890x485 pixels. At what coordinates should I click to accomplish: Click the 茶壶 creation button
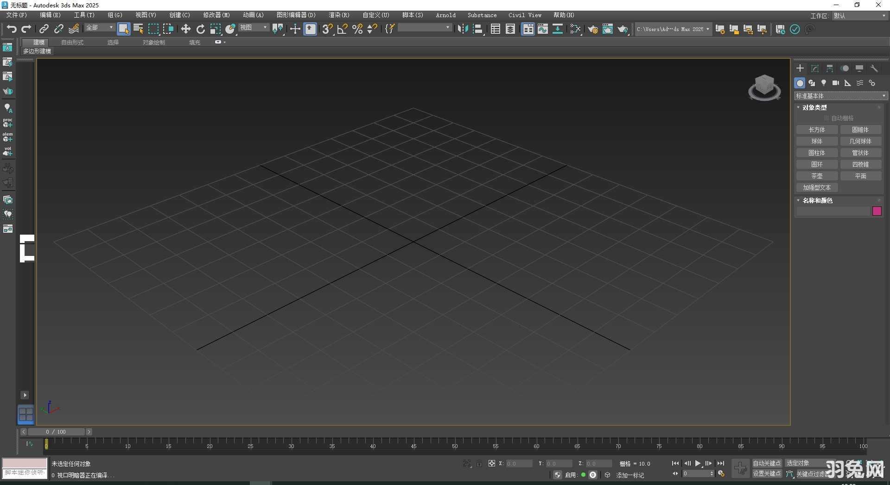817,176
